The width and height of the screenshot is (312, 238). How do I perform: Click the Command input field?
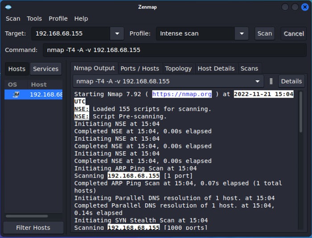click(175, 50)
